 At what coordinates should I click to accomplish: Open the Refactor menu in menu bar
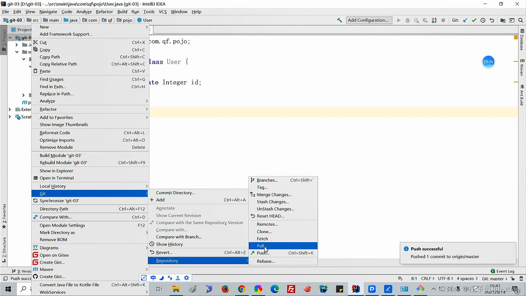(x=104, y=12)
